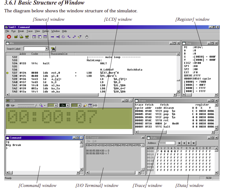Open File menu in I/O Terminal
Image resolution: width=230 pixels, height=189 pixels.
coord(88,141)
